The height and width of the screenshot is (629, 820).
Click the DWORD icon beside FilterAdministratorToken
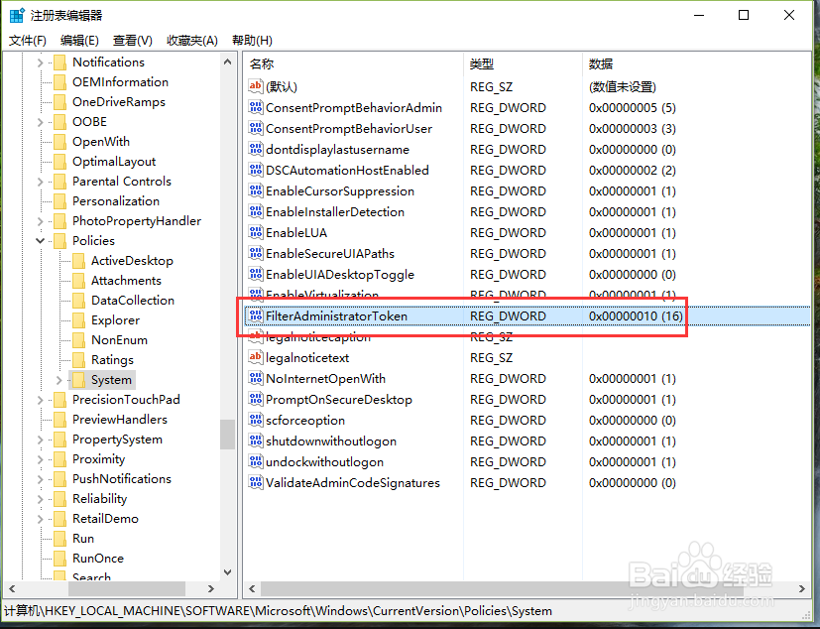[x=256, y=315]
